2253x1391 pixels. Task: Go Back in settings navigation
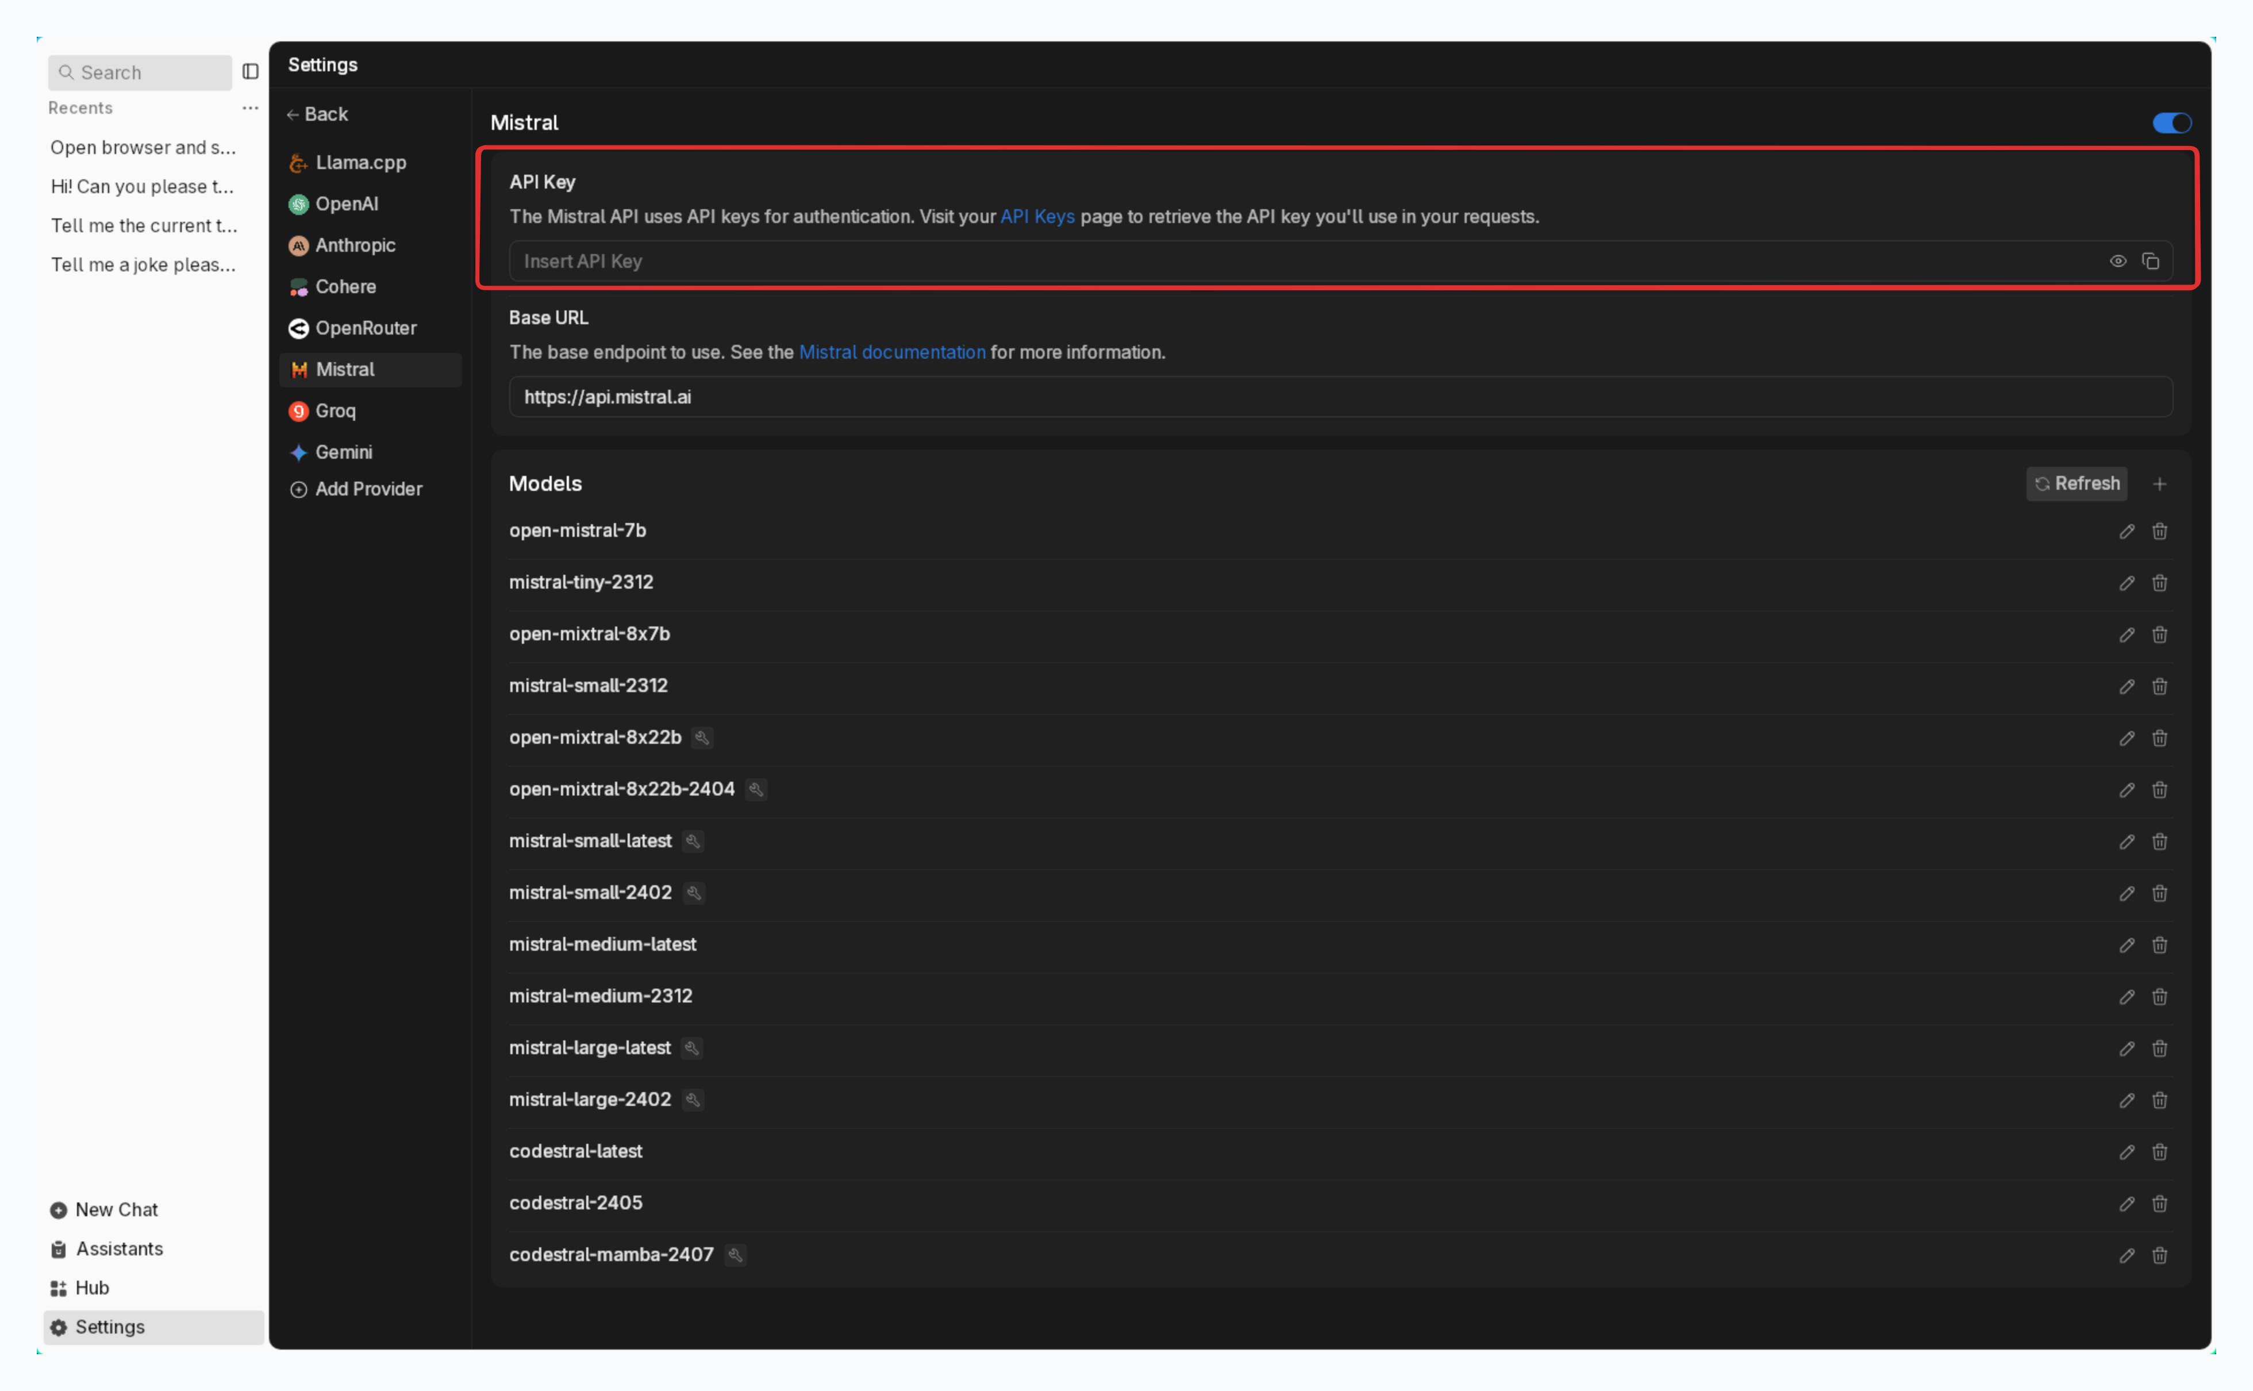(317, 114)
